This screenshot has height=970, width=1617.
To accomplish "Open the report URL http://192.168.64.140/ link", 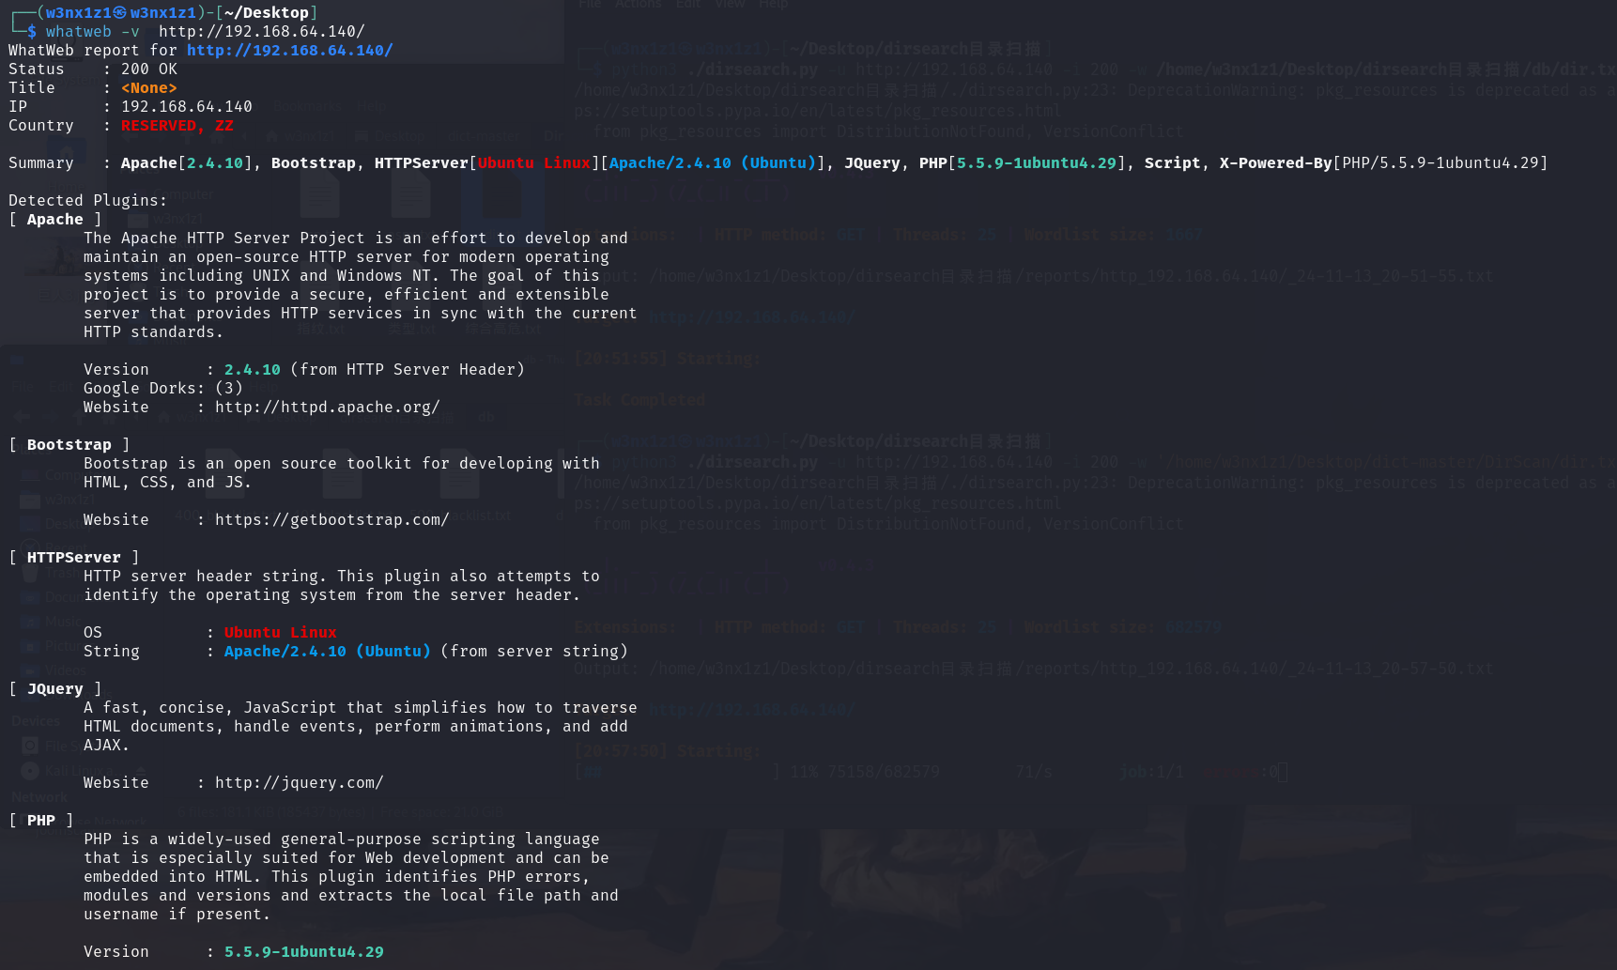I will [289, 50].
